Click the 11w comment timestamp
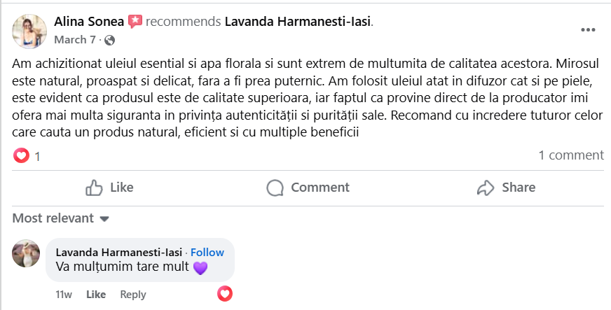 click(64, 295)
